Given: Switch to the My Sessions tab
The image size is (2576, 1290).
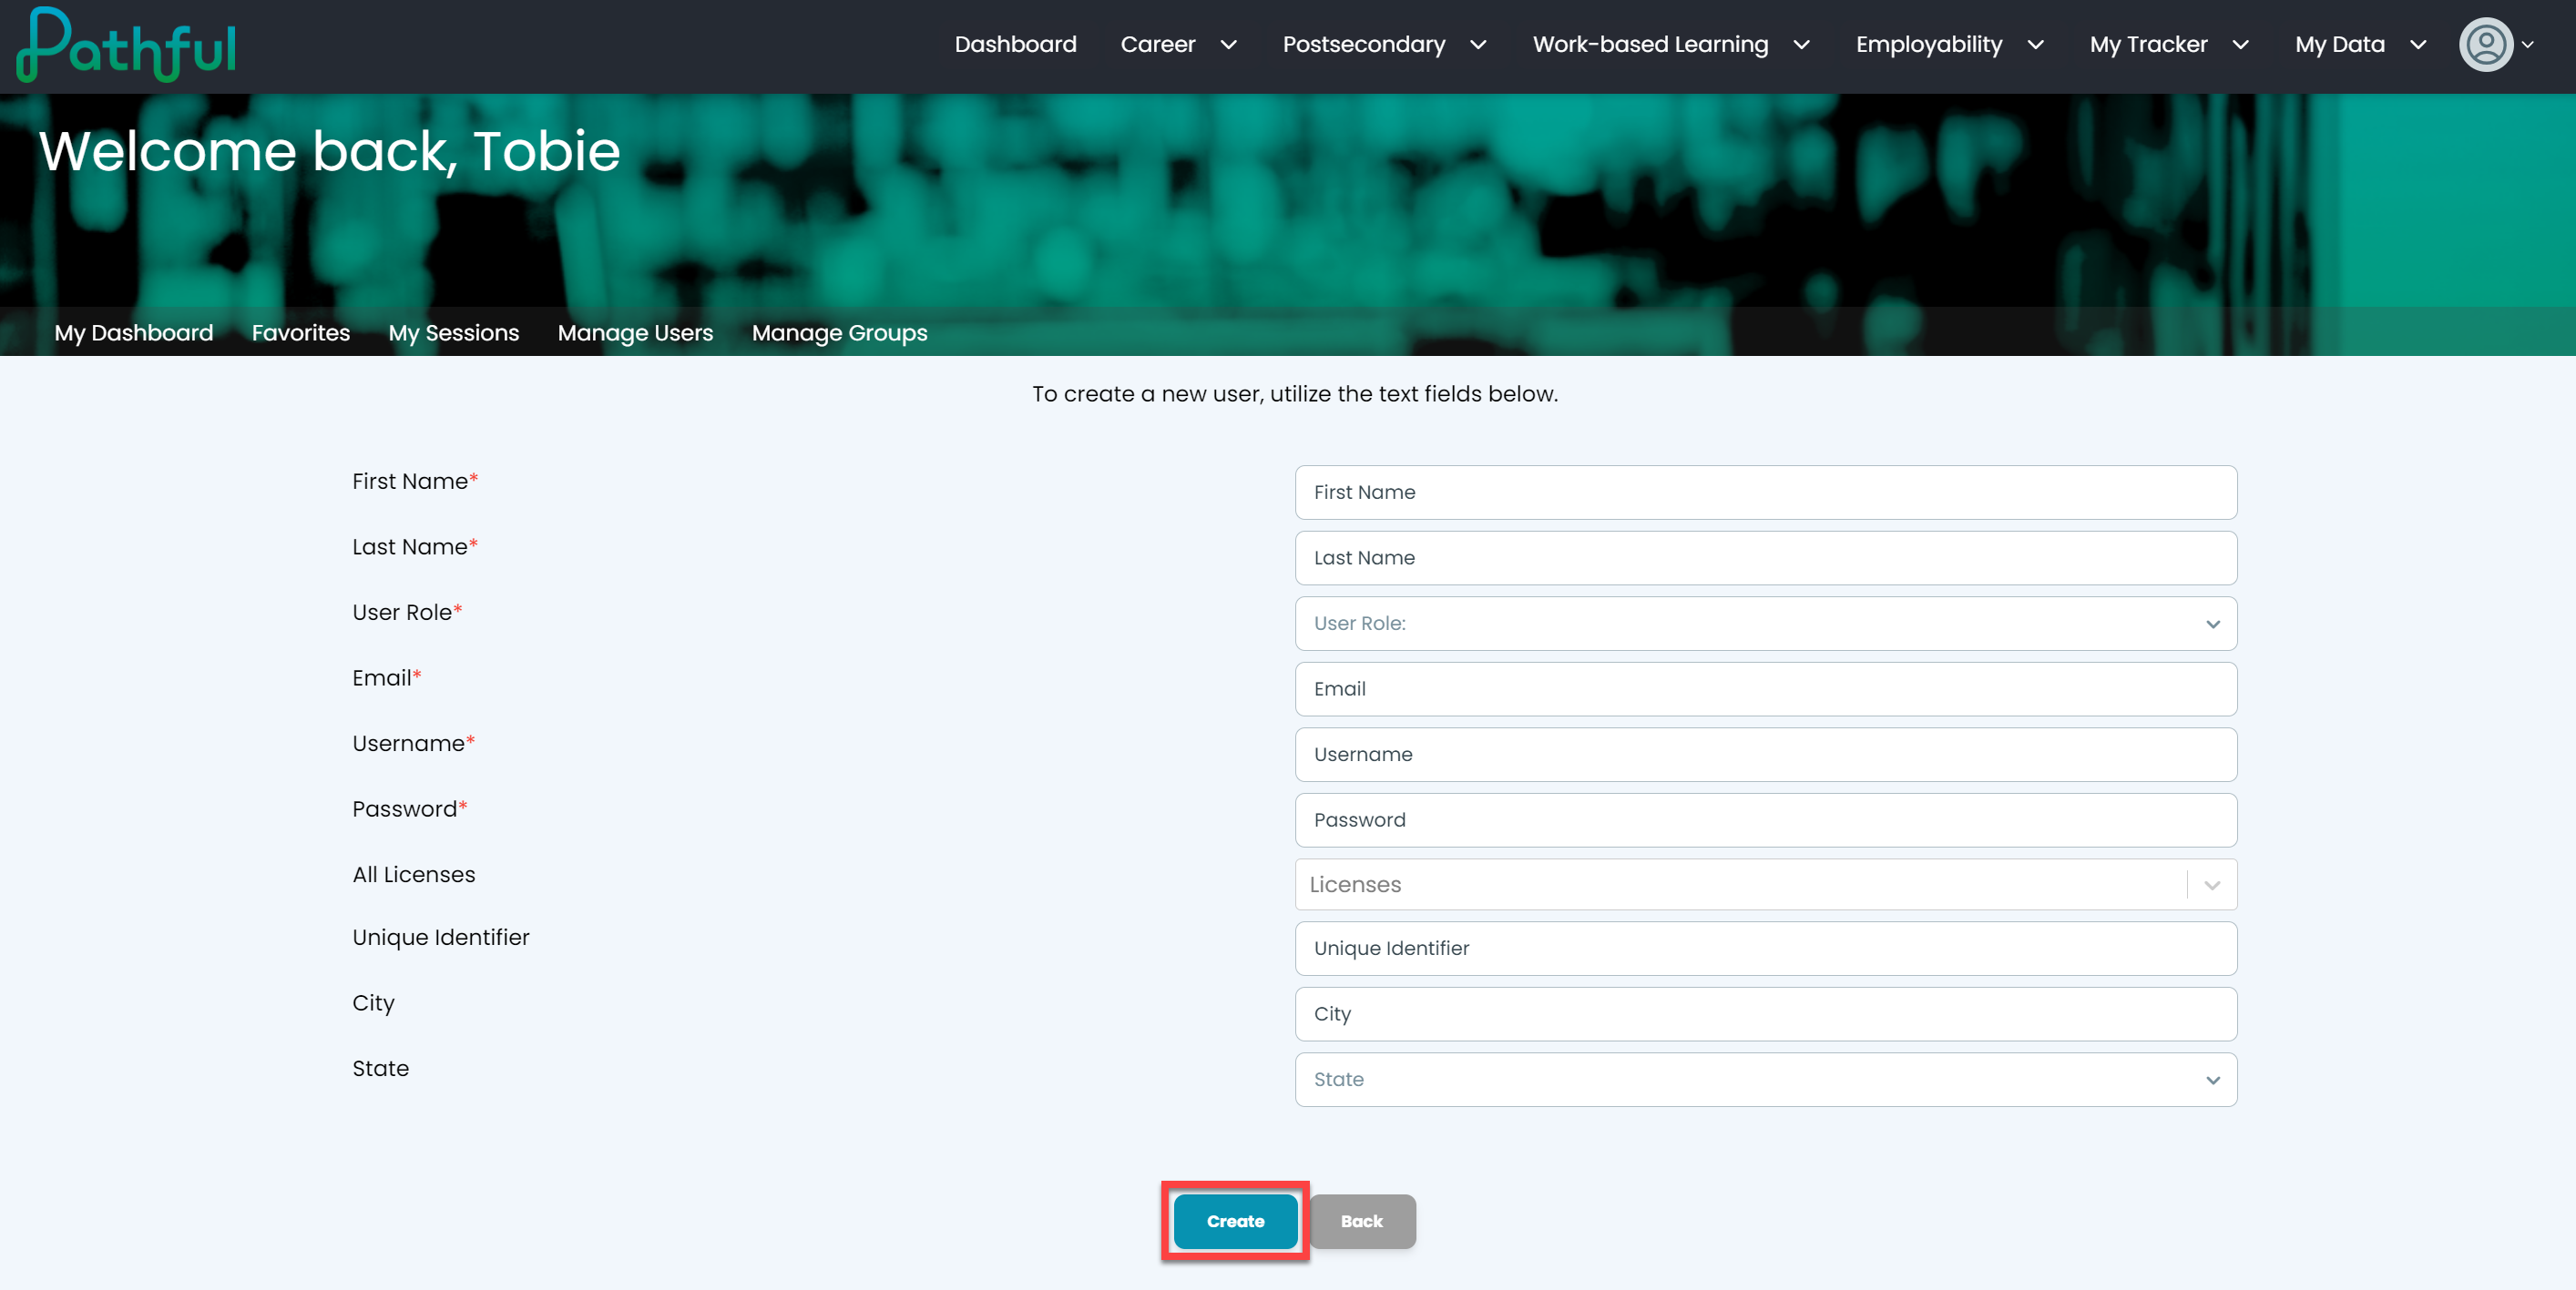Looking at the screenshot, I should [454, 333].
